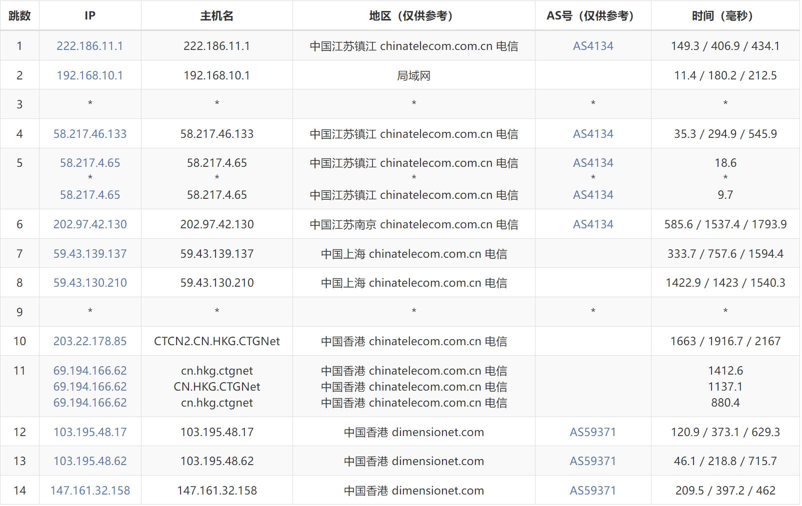Select time cell 11.4 / 180.2 / 212.5
This screenshot has height=506, width=802.
[725, 75]
